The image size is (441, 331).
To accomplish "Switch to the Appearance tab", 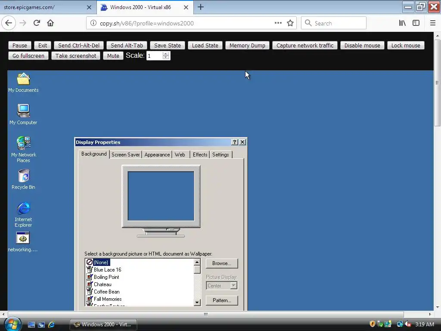I will tap(157, 155).
